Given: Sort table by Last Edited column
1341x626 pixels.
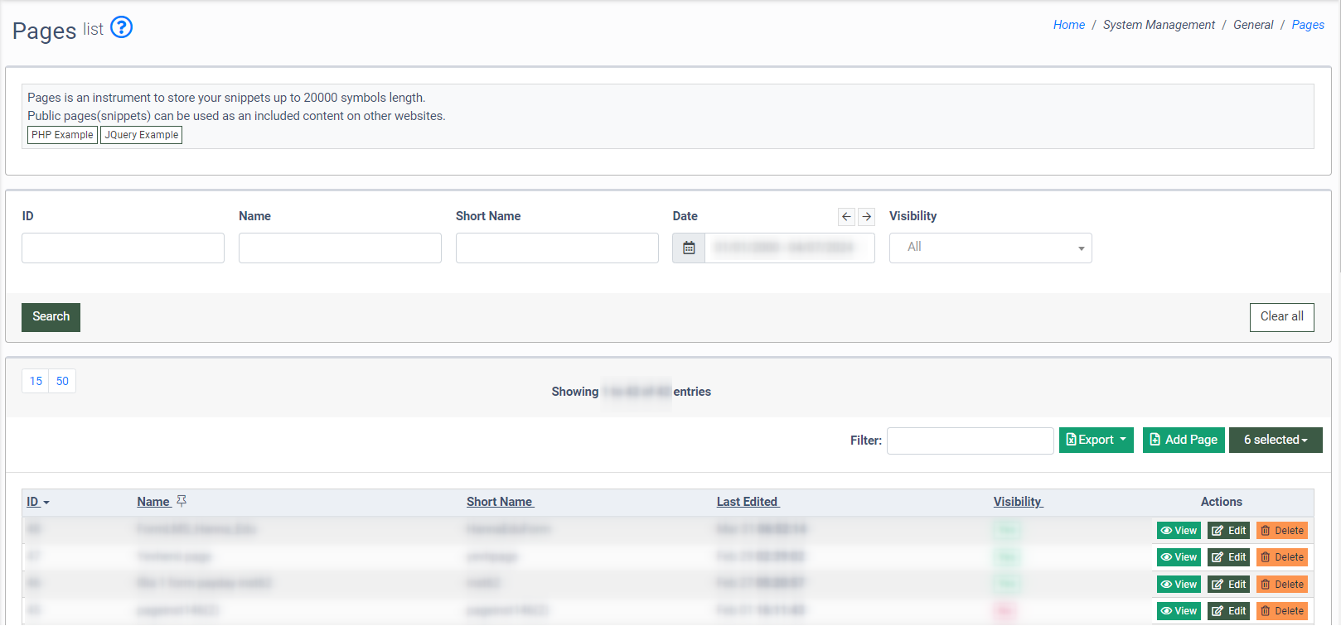Looking at the screenshot, I should (747, 502).
